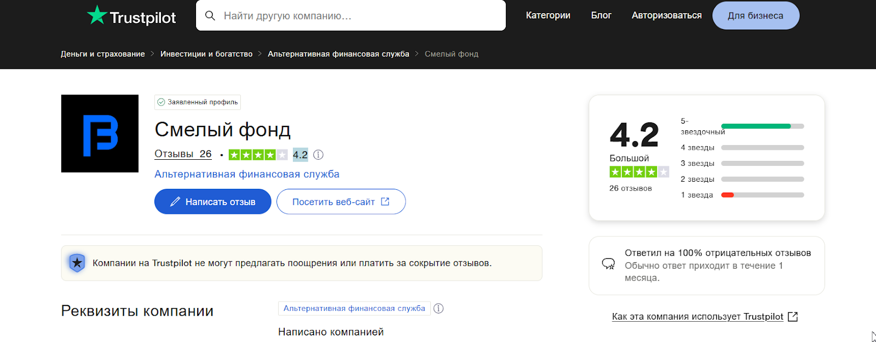
Task: Click the Альтернативная финансовая служба tag in details
Action: [x=354, y=309]
